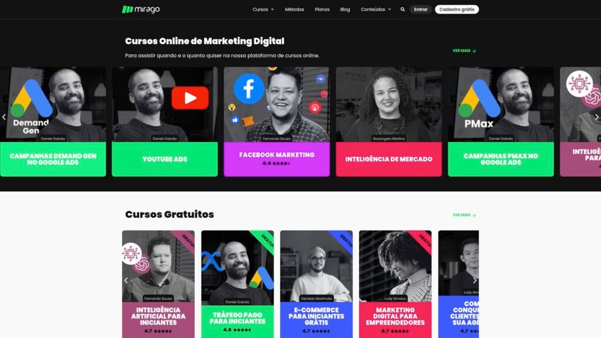This screenshot has width=601, height=338.
Task: Open the search magnifier icon
Action: (403, 9)
